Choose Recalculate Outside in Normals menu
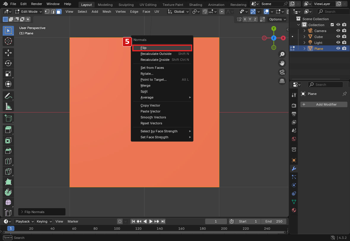 point(162,54)
